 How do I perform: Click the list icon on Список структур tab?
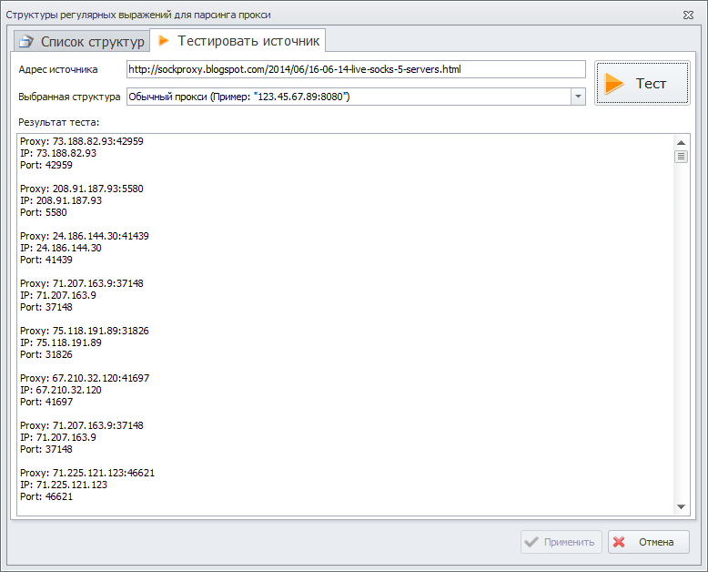click(x=25, y=42)
